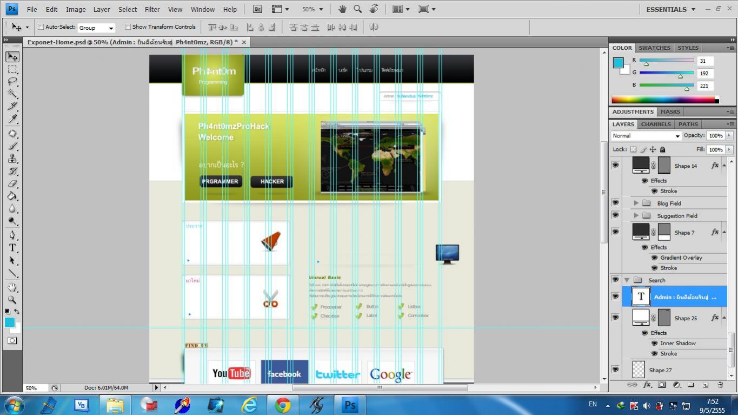Click the color spectrum ramp in Color panel
This screenshot has height=415, width=738.
pyautogui.click(x=663, y=100)
